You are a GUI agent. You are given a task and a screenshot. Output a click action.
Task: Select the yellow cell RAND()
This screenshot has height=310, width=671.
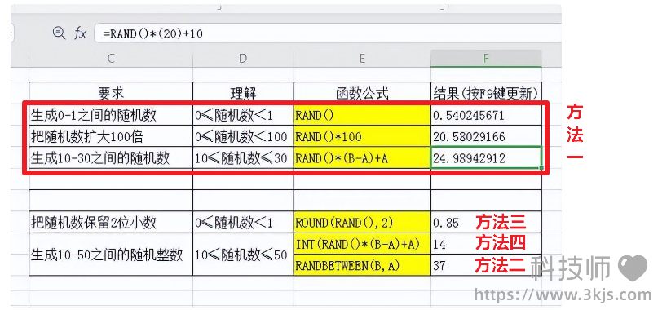pyautogui.click(x=362, y=115)
